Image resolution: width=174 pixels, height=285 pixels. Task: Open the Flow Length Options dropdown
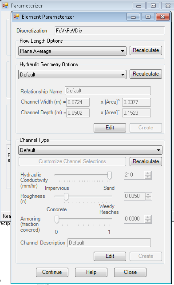[x=72, y=51]
